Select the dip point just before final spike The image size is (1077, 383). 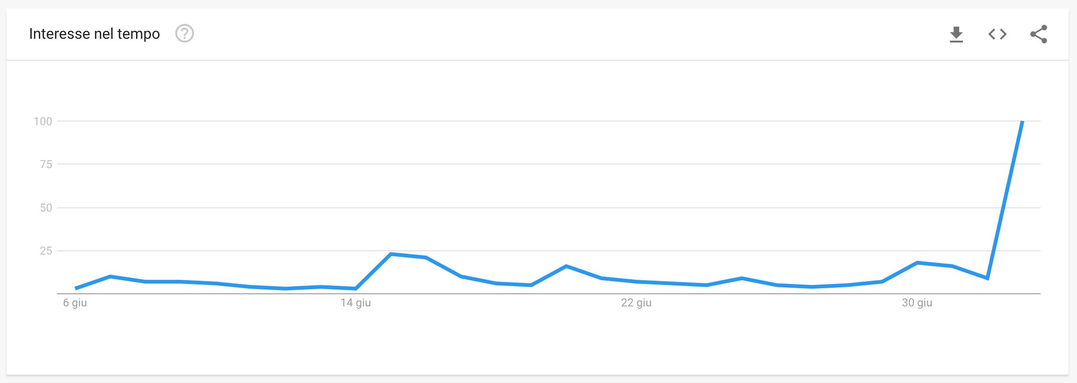click(987, 278)
